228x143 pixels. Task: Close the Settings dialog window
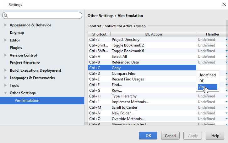tap(223, 5)
